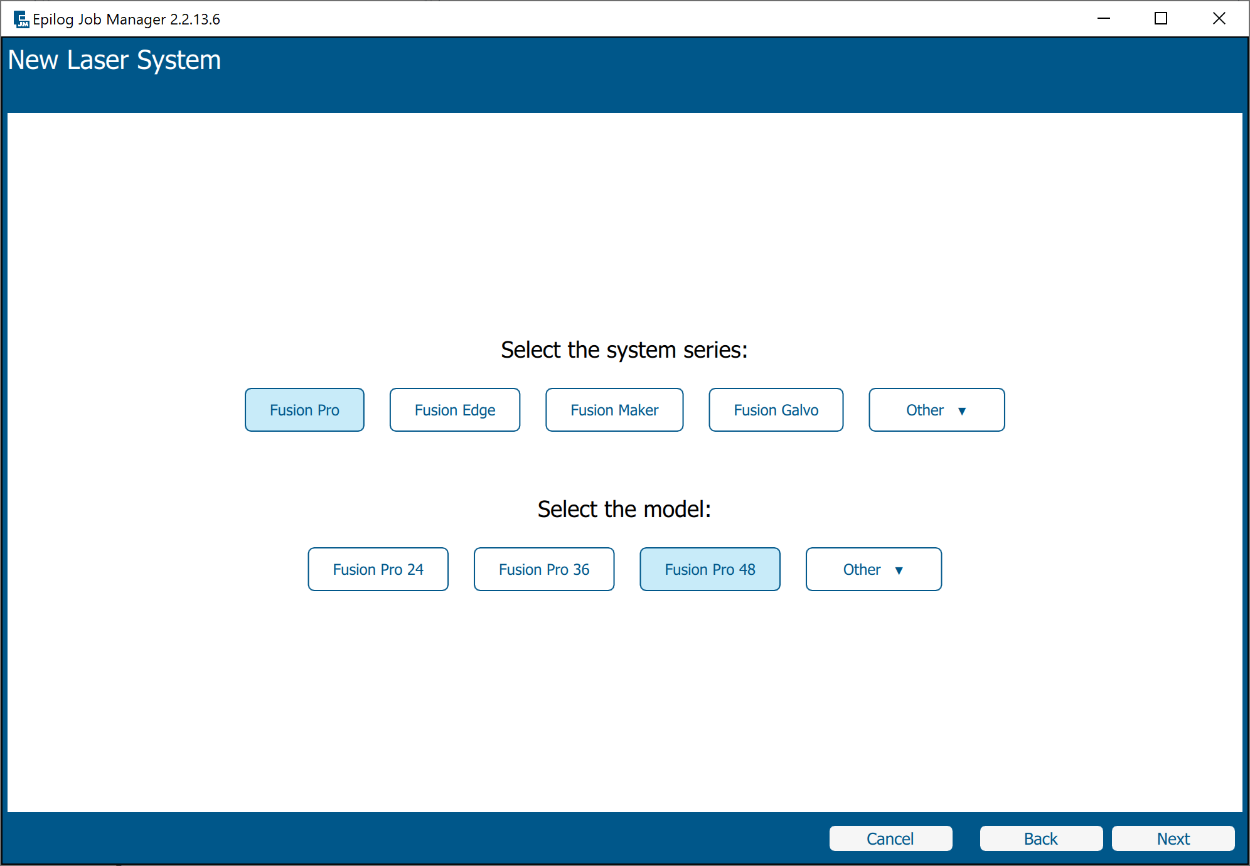
Task: Select the Fusion Pro series
Action: coord(304,410)
